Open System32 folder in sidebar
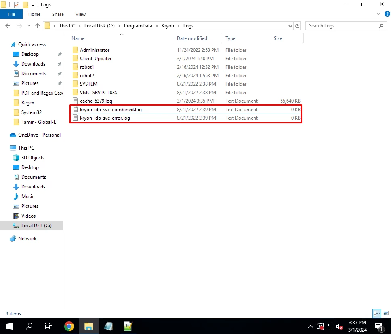This screenshot has height=334, width=391. (31, 112)
